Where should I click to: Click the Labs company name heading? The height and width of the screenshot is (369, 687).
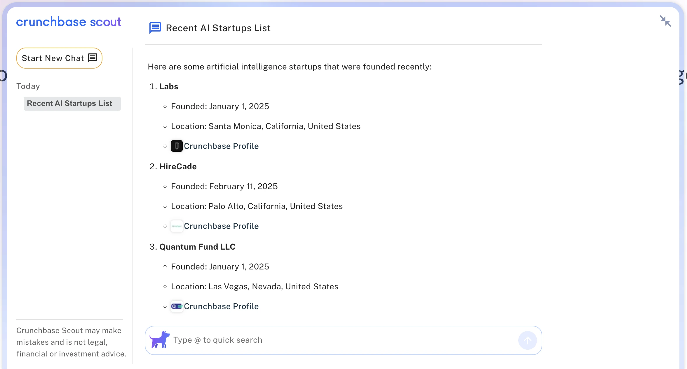(168, 86)
